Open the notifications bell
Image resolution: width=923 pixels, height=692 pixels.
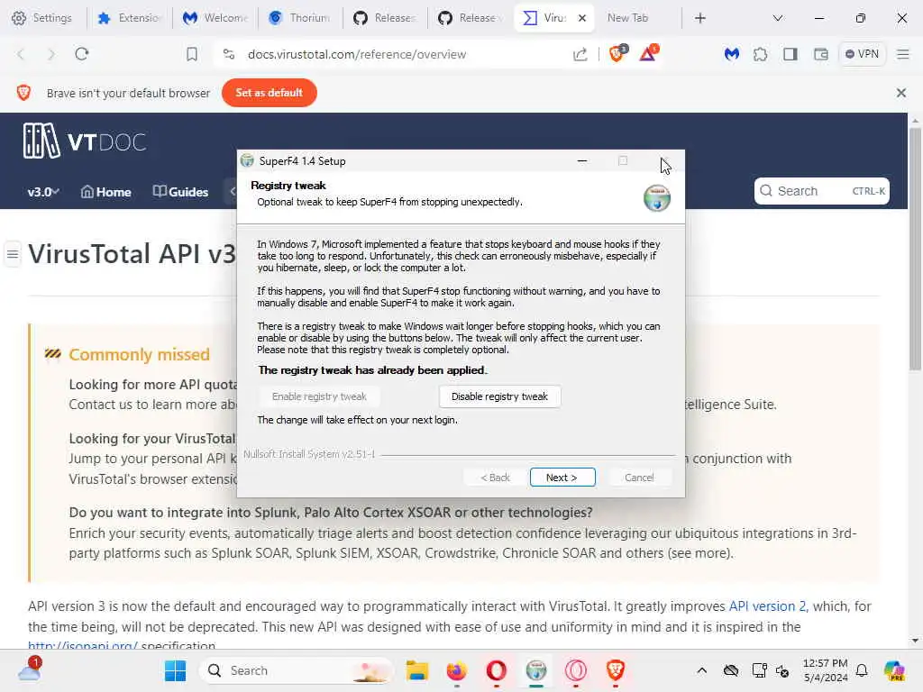862,670
